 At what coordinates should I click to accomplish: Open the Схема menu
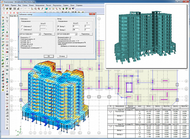[25, 5]
